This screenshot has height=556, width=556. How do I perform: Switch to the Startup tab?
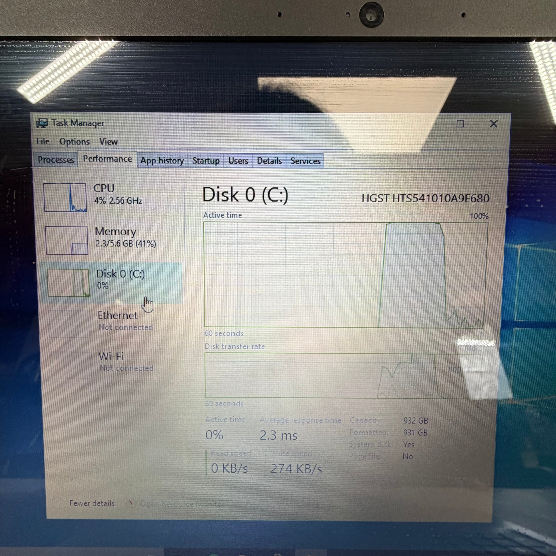[206, 161]
